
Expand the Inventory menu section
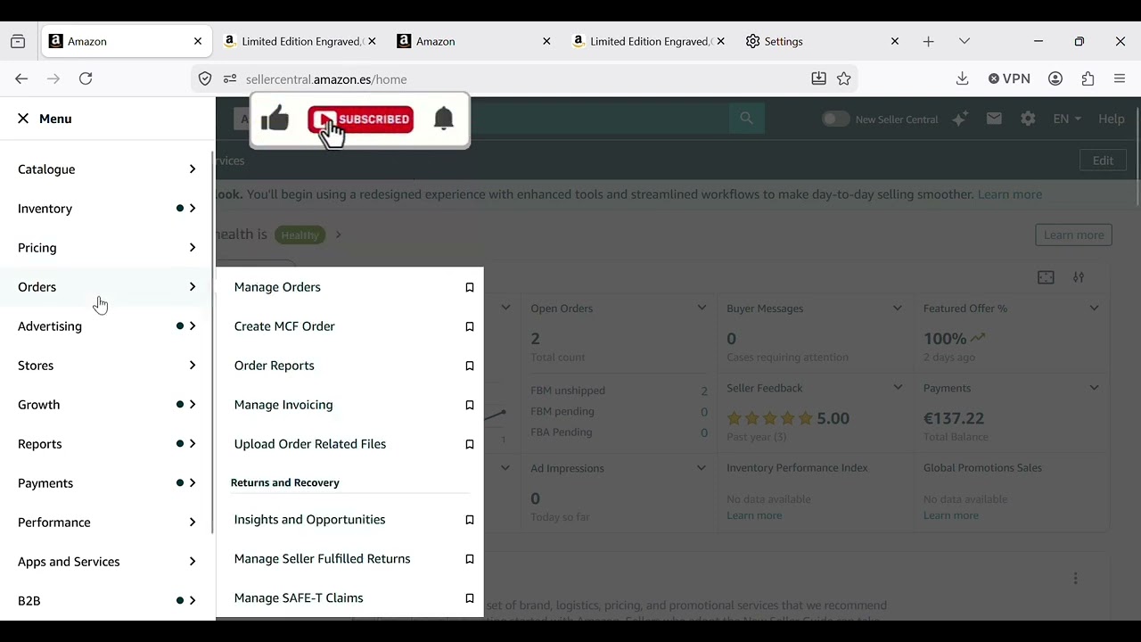coord(107,209)
